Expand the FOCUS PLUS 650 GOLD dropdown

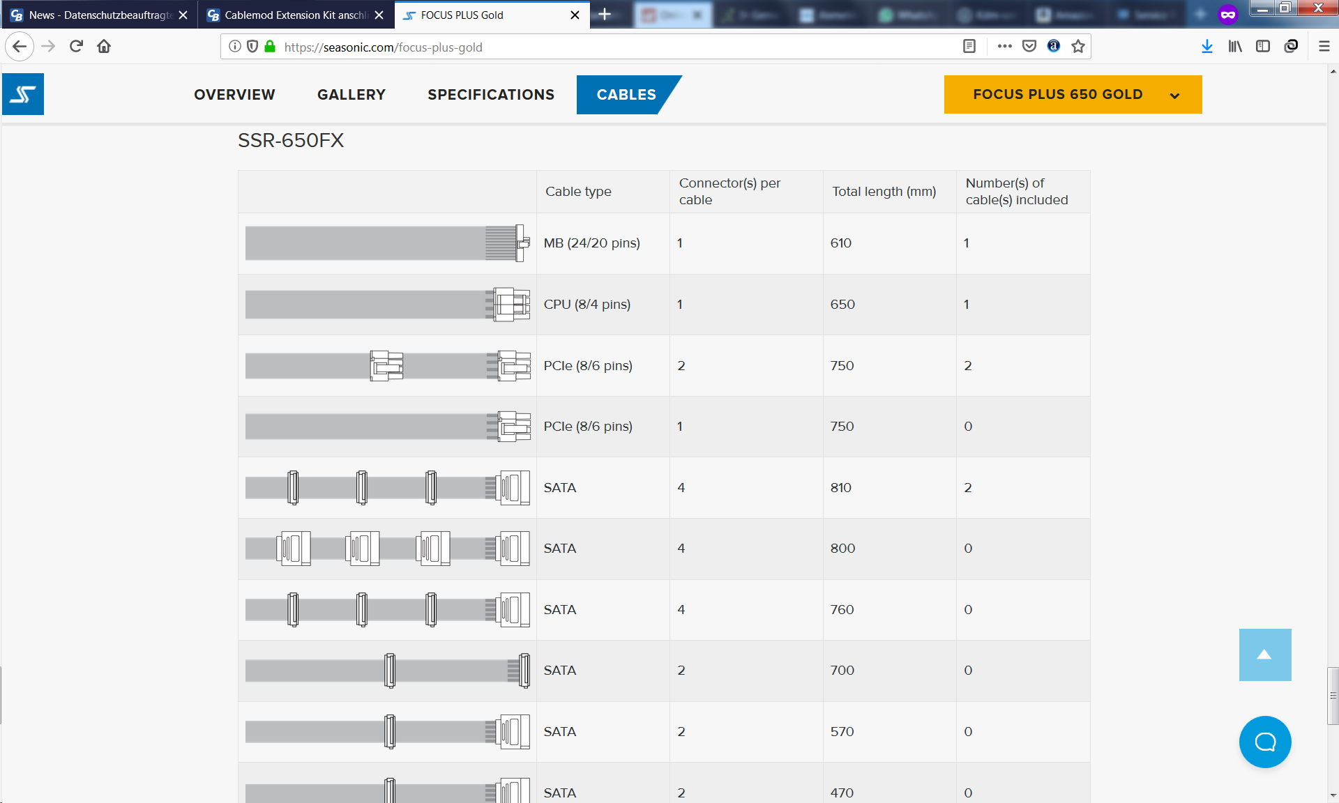pos(1073,95)
